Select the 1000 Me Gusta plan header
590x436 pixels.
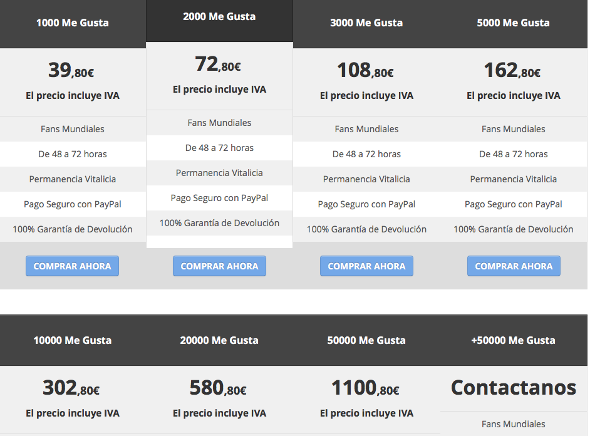(73, 23)
